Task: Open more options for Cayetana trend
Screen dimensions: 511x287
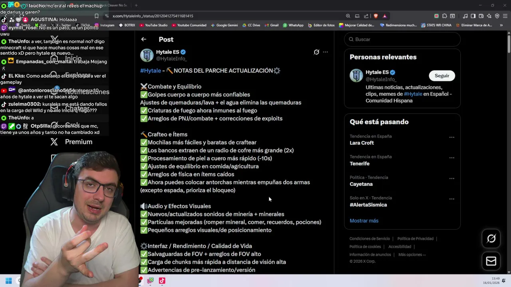Action: [452, 178]
